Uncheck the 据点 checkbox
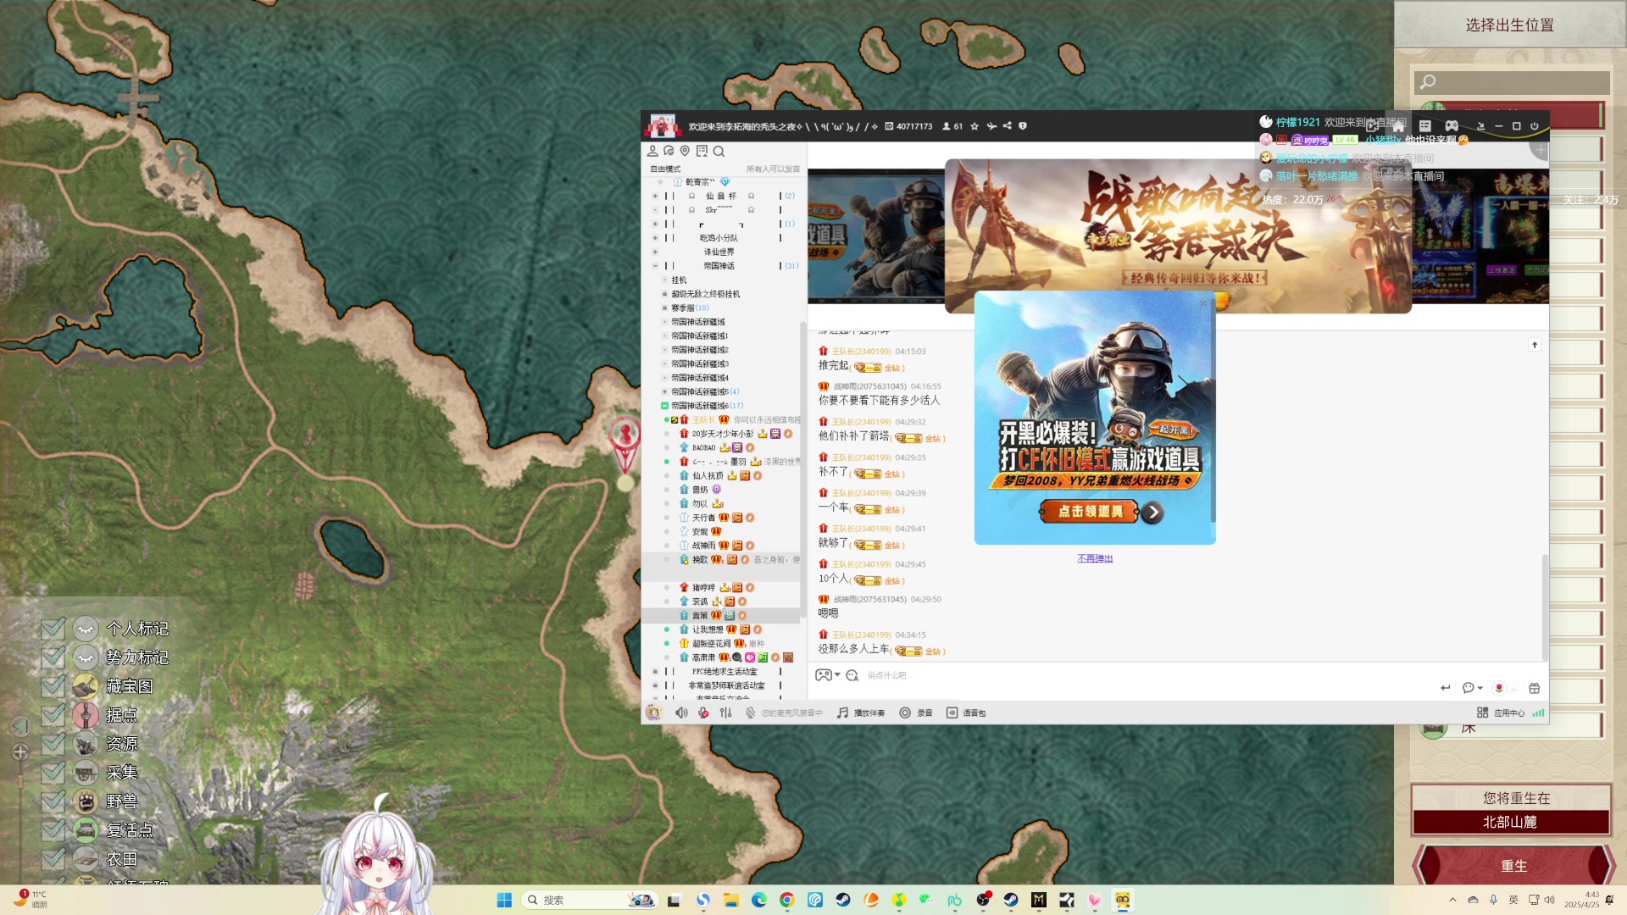Image resolution: width=1627 pixels, height=915 pixels. (53, 715)
